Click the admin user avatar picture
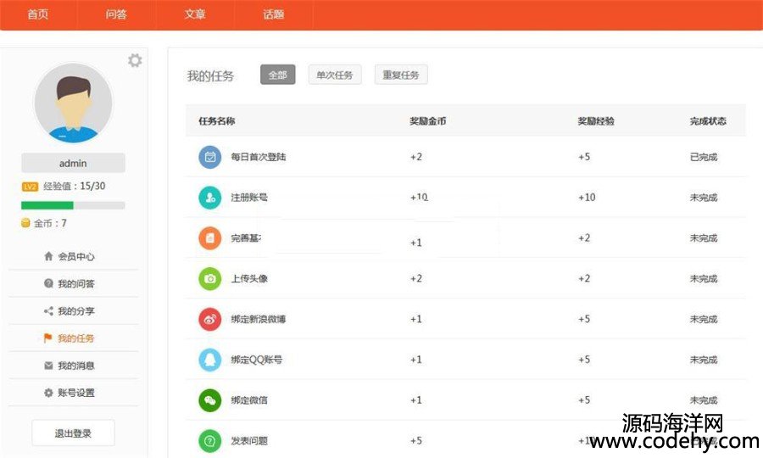Image resolution: width=763 pixels, height=458 pixels. [x=73, y=103]
